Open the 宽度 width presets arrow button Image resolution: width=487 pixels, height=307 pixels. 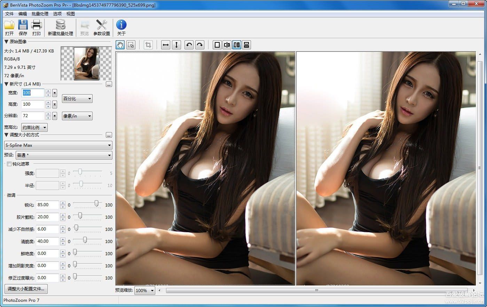pyautogui.click(x=55, y=93)
